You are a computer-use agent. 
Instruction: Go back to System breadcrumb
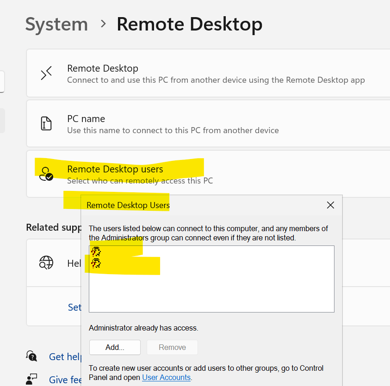pyautogui.click(x=56, y=25)
